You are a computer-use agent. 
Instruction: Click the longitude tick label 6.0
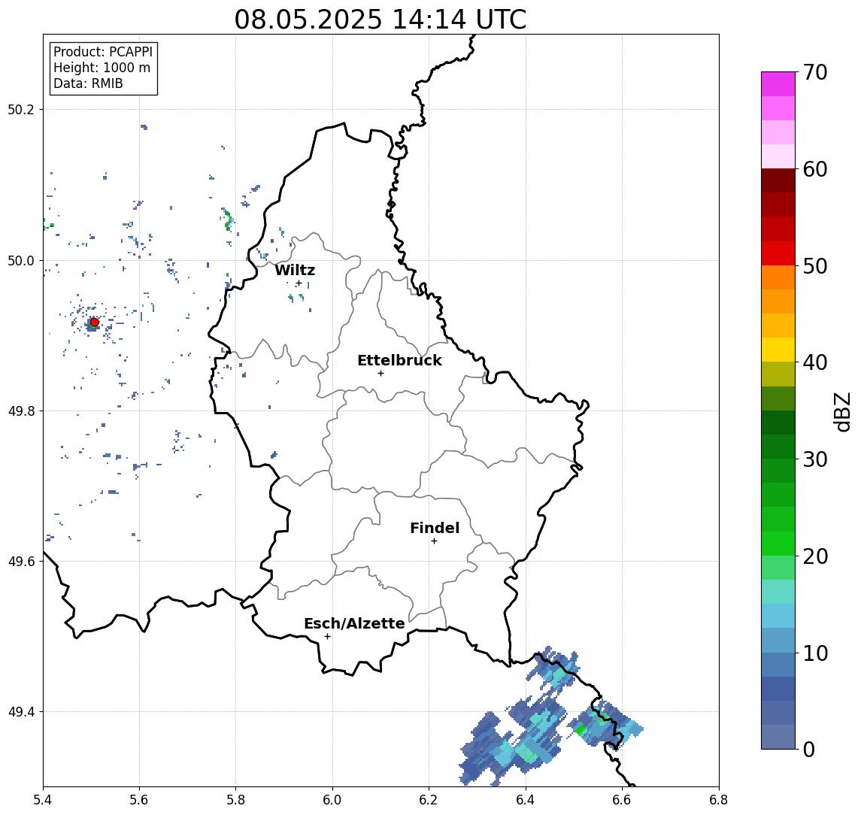click(x=333, y=800)
